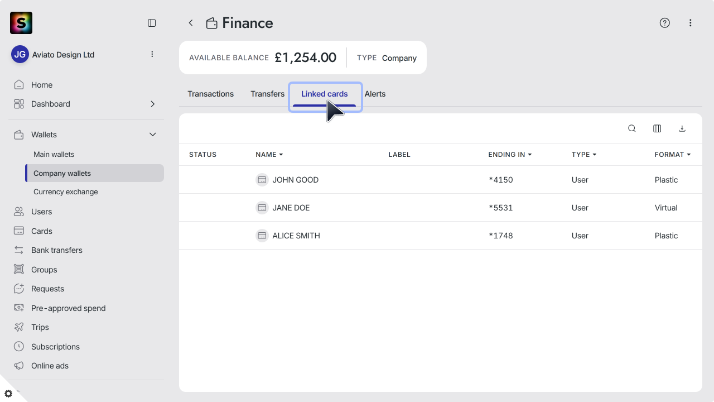Click the User type cell for JANE DOE

coord(580,208)
